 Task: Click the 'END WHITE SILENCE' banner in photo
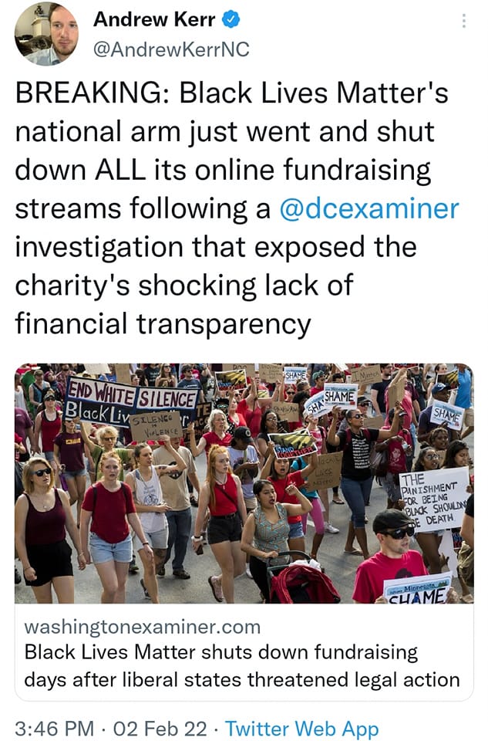tap(132, 394)
